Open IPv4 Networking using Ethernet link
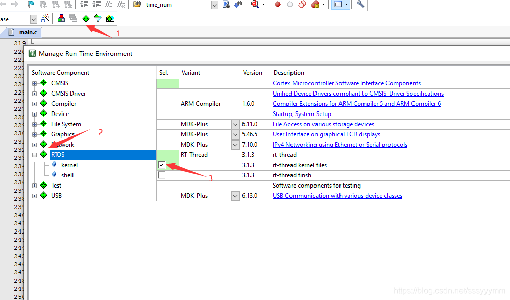 (x=340, y=145)
